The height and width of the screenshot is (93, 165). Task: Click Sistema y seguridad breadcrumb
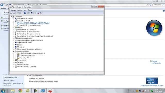(x=33, y=5)
